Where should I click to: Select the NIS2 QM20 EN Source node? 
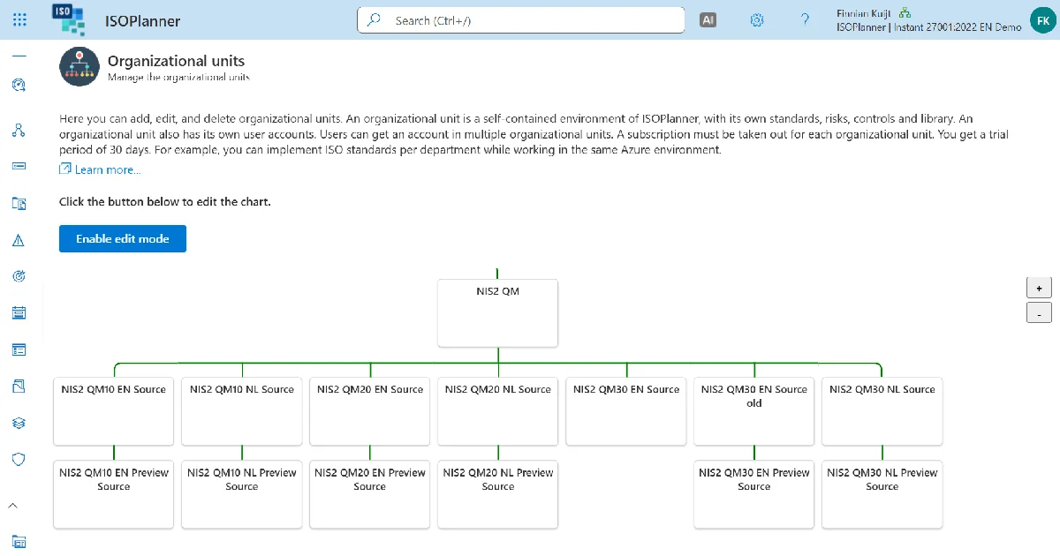coord(370,411)
